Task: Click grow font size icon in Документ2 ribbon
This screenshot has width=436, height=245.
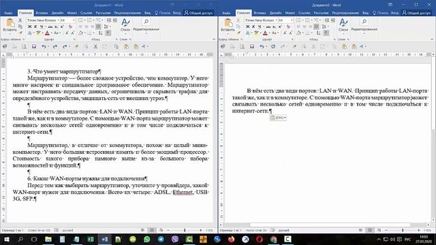Action: (x=285, y=33)
